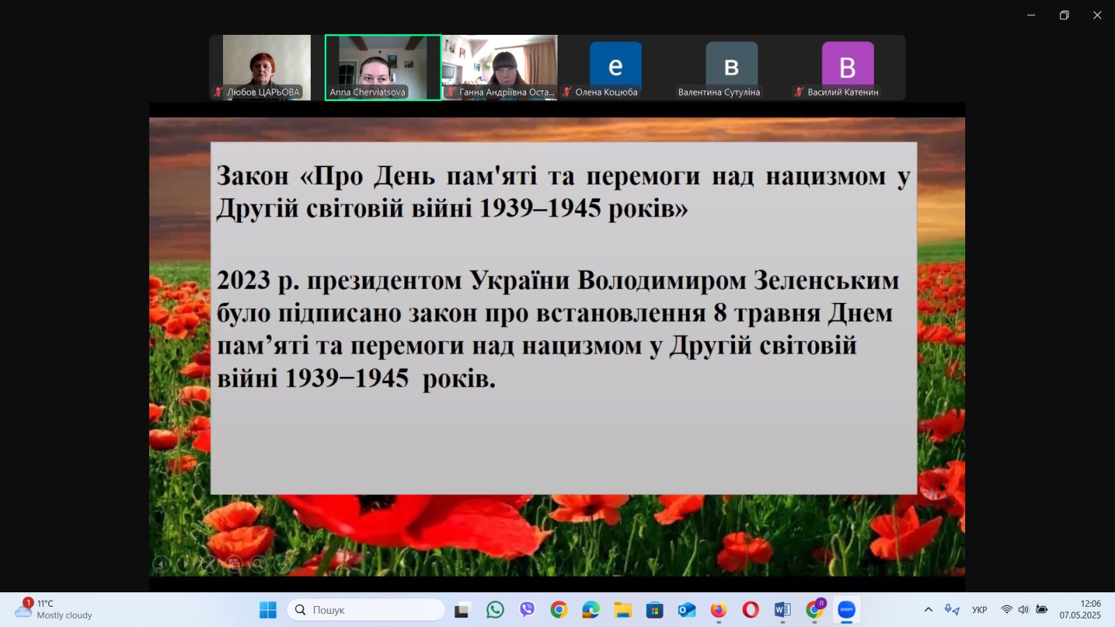Click the Пошук search box
Screen dimensions: 1115x627
[367, 610]
